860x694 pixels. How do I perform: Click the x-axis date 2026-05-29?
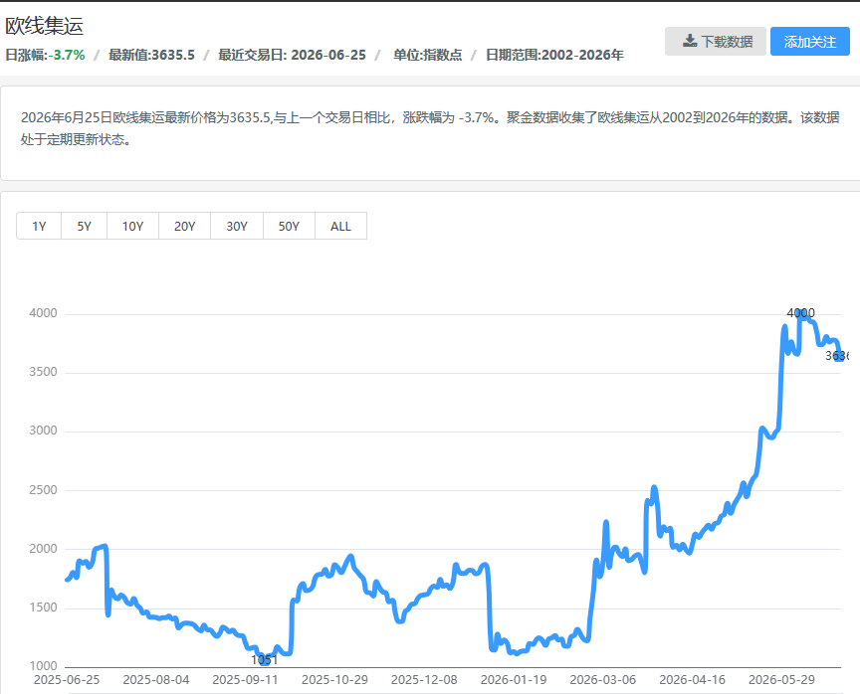coord(781,680)
